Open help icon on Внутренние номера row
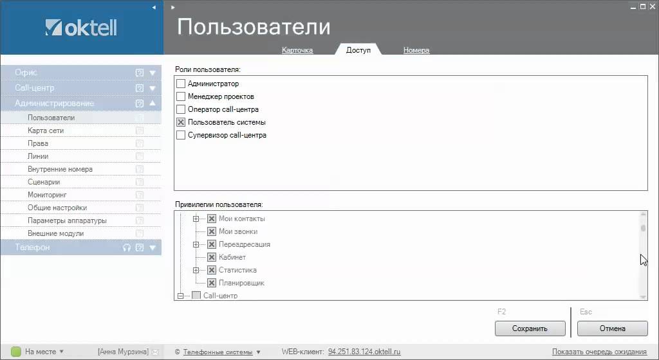Viewport: 659px width, 360px height. (x=140, y=169)
